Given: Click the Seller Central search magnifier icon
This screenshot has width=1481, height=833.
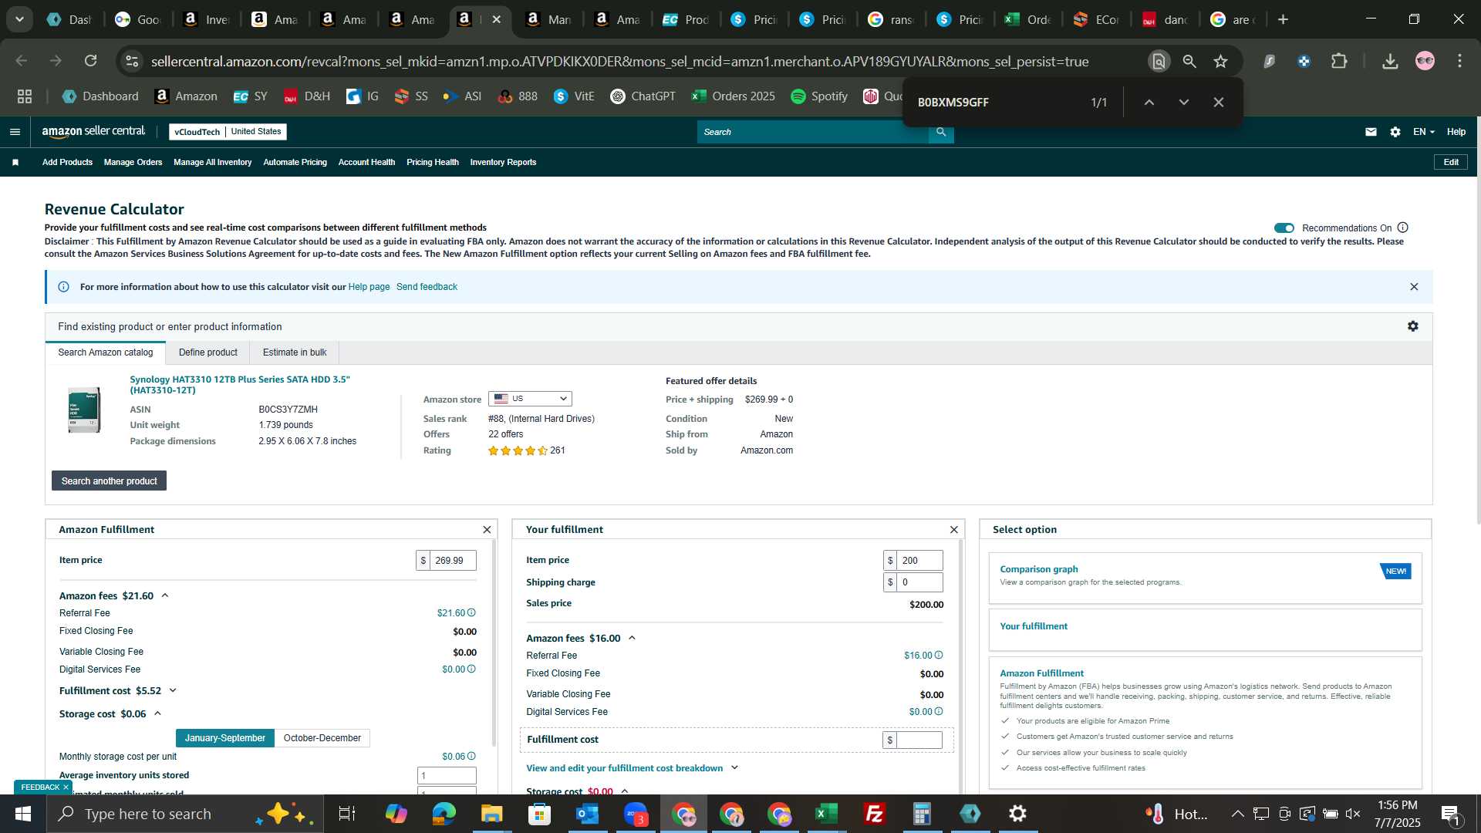Looking at the screenshot, I should [941, 132].
